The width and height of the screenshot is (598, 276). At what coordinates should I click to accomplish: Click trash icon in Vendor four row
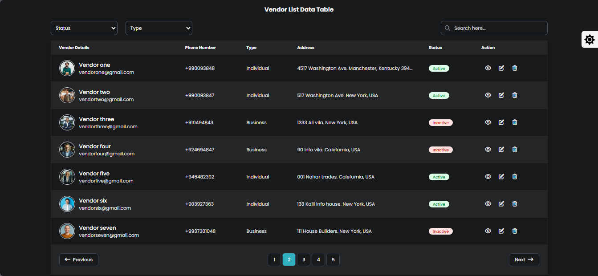pos(515,150)
